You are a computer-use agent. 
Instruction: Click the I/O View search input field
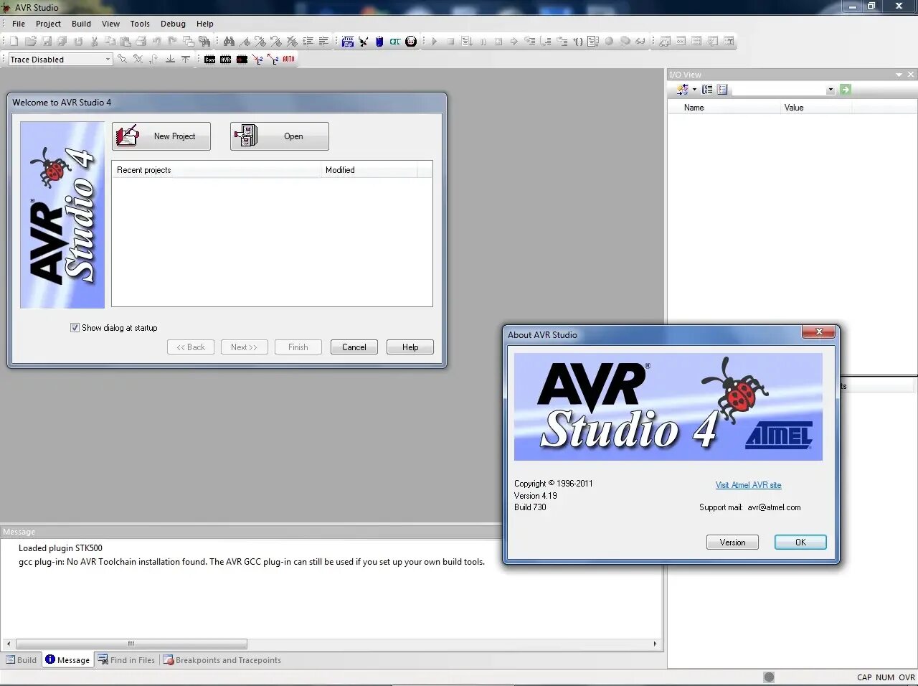tap(779, 90)
